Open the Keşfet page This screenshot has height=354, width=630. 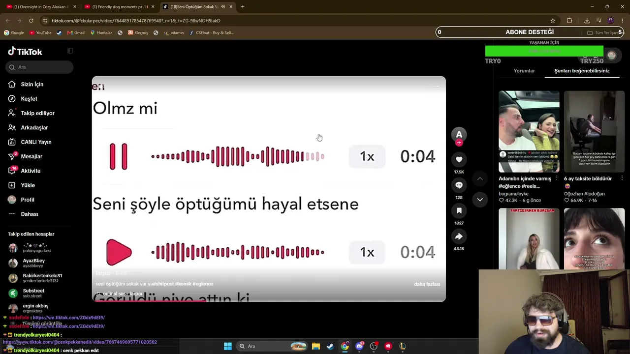coord(29,99)
